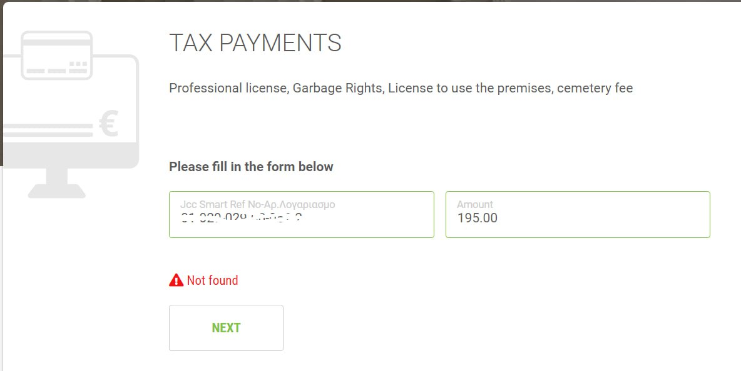The width and height of the screenshot is (741, 371).
Task: Click the TAX PAYMENTS heading
Action: (x=255, y=43)
